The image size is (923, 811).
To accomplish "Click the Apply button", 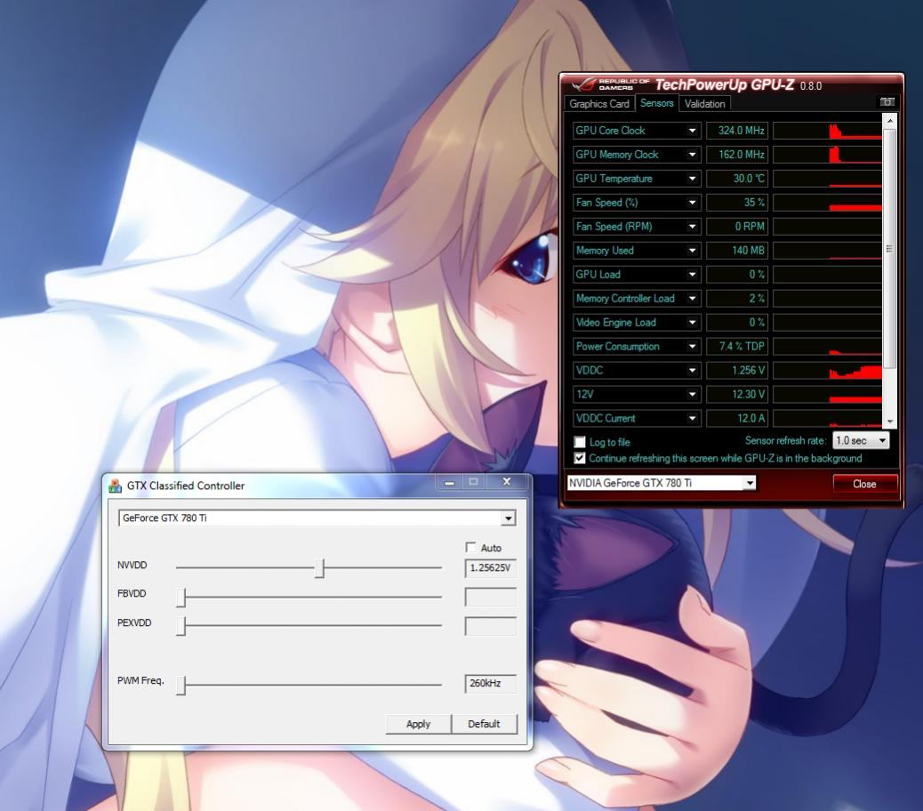I will (x=419, y=724).
